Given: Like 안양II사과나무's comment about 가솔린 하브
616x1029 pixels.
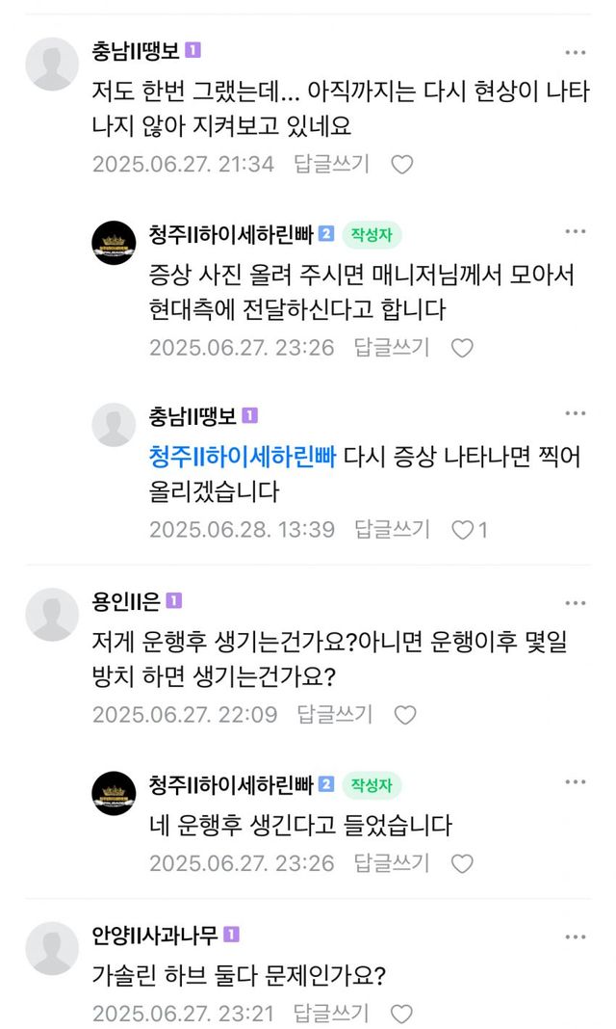Looking at the screenshot, I should click(x=401, y=1014).
